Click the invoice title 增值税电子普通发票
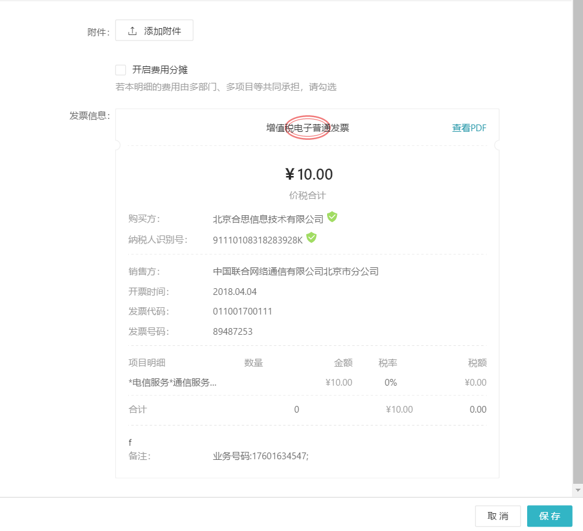The image size is (583, 531). [307, 128]
